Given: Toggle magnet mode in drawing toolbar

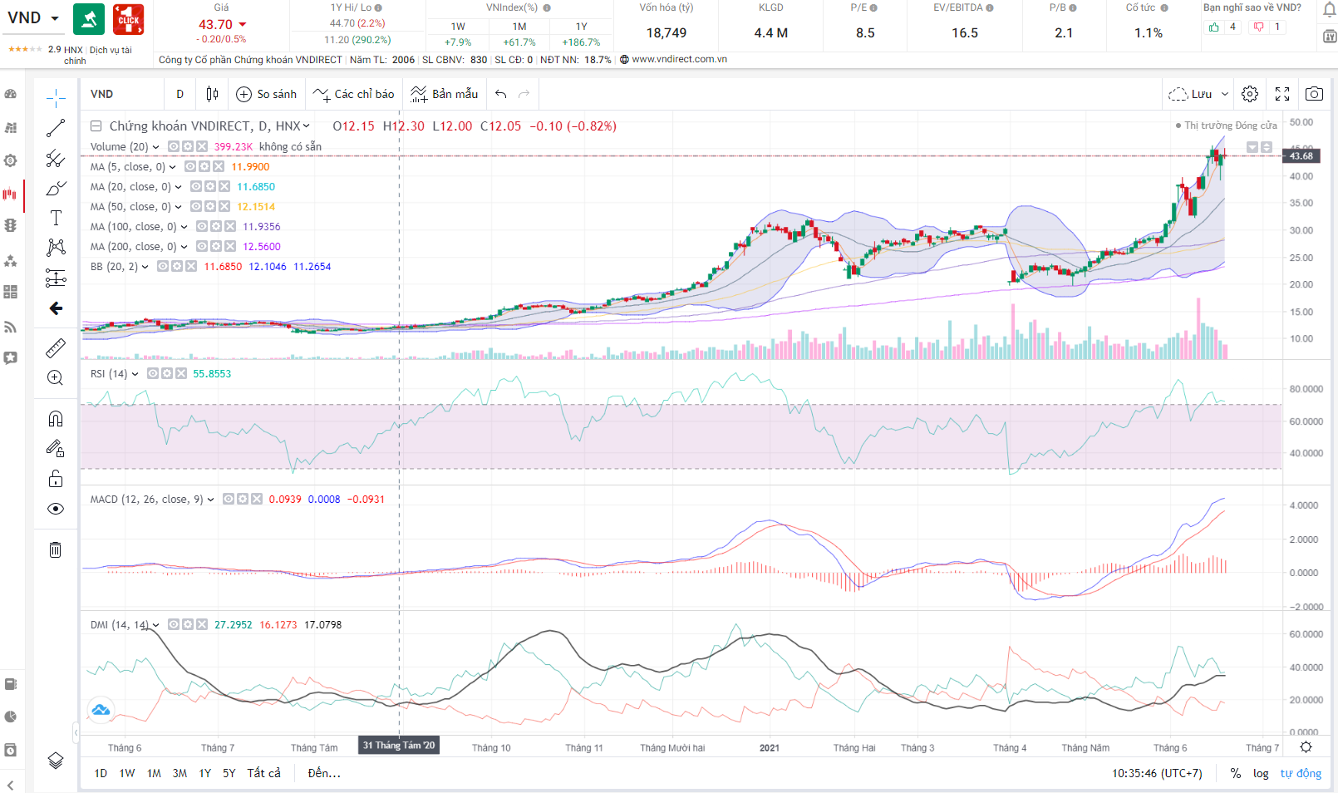Looking at the screenshot, I should click(x=56, y=418).
